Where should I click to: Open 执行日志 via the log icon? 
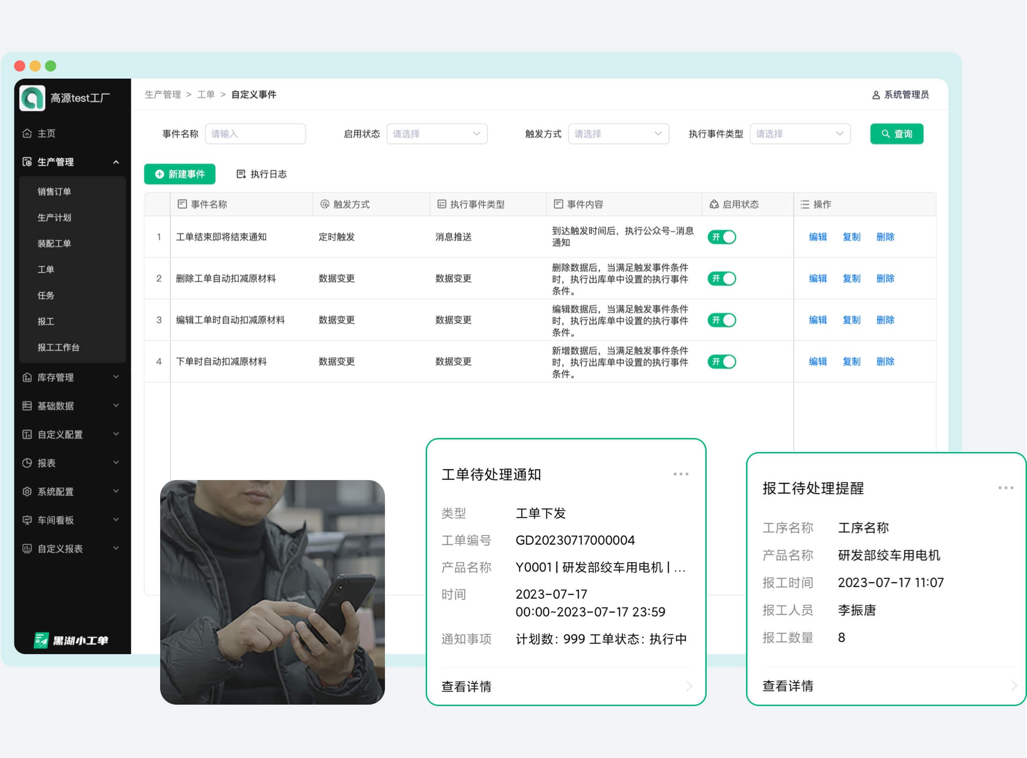coord(241,174)
